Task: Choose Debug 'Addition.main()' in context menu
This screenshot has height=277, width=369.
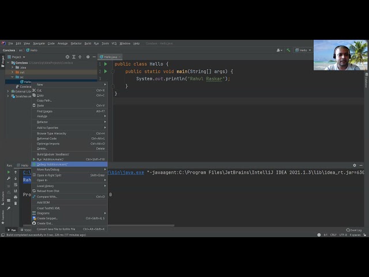Action: [69, 164]
